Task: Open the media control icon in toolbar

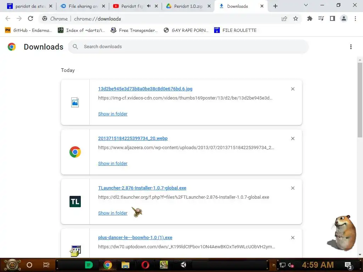Action: point(321,18)
